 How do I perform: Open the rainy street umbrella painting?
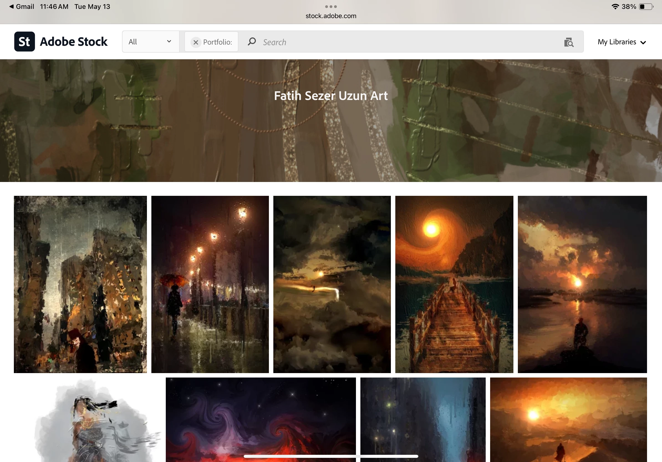point(210,284)
